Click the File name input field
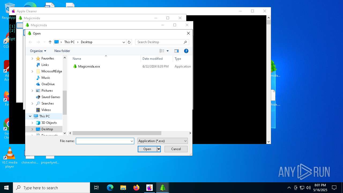This screenshot has width=343, height=193. (x=103, y=141)
